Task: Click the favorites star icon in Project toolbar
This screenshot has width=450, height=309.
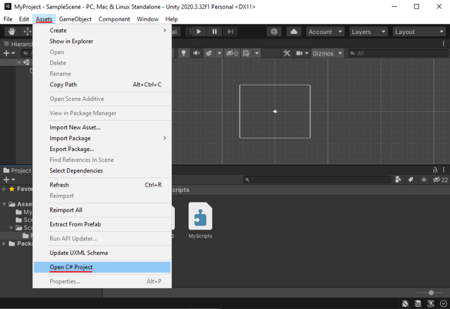Action: coord(424,180)
